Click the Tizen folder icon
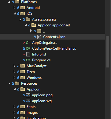 coord(23,72)
